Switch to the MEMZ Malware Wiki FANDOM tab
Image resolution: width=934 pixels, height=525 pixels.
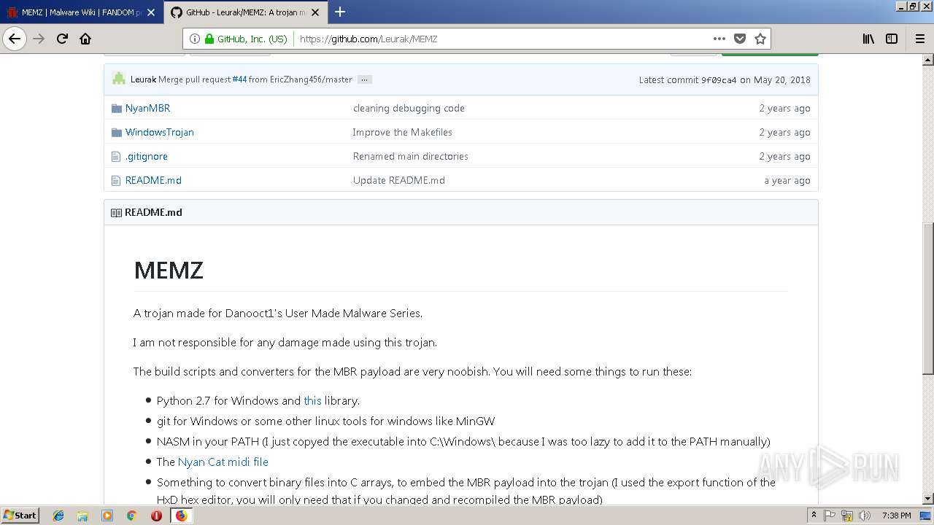(80, 12)
